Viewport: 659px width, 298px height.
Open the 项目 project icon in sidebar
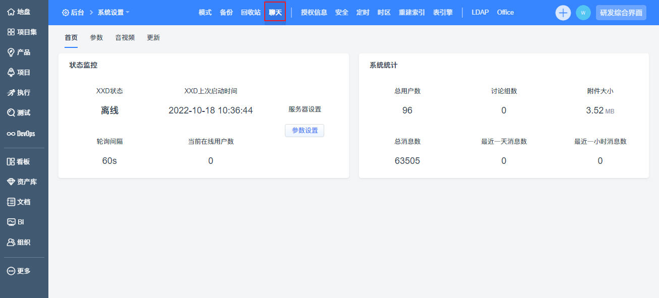coord(11,72)
